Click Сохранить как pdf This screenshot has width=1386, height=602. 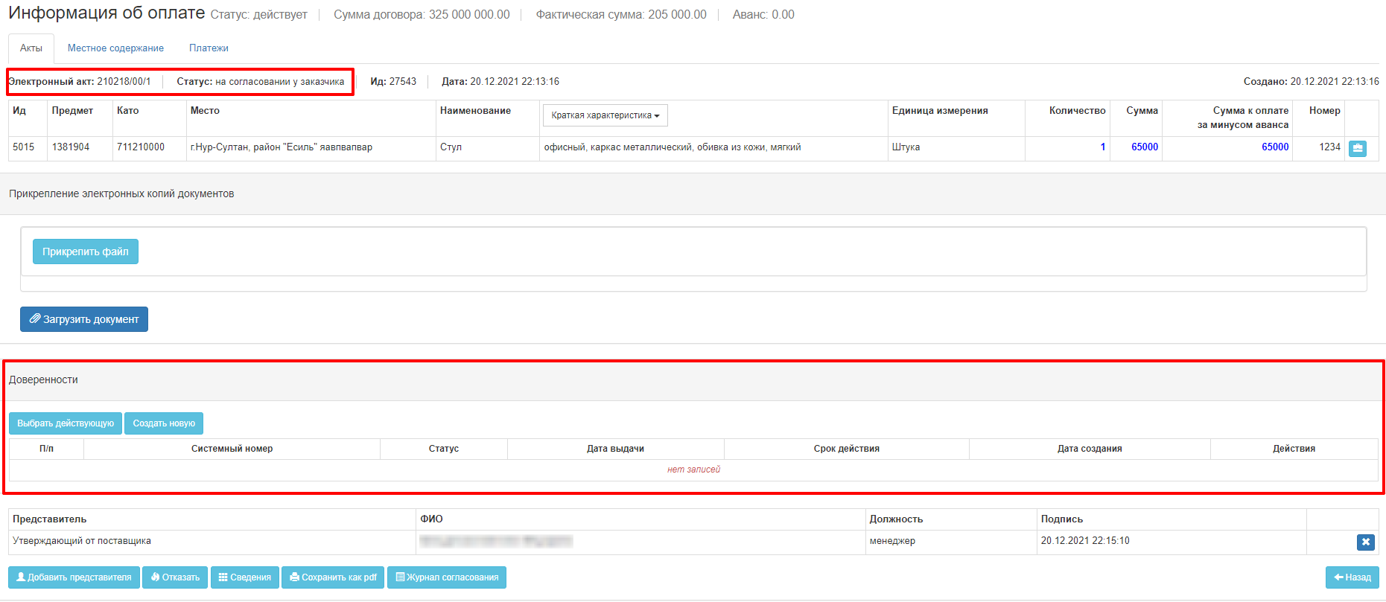pos(333,577)
